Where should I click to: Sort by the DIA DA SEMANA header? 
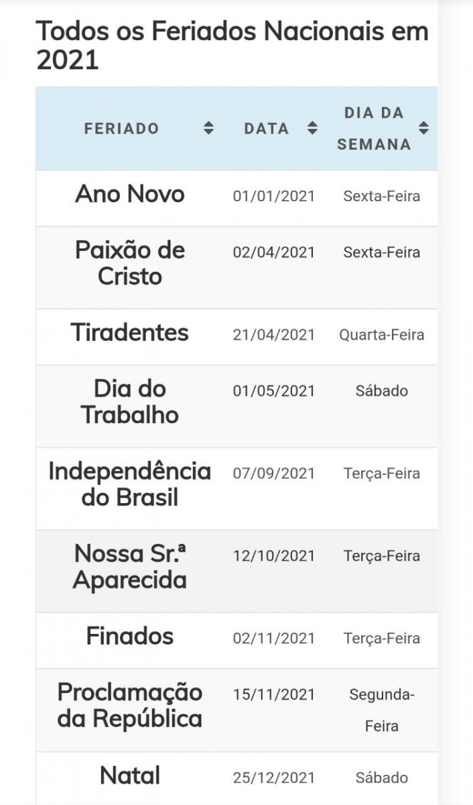(x=374, y=128)
